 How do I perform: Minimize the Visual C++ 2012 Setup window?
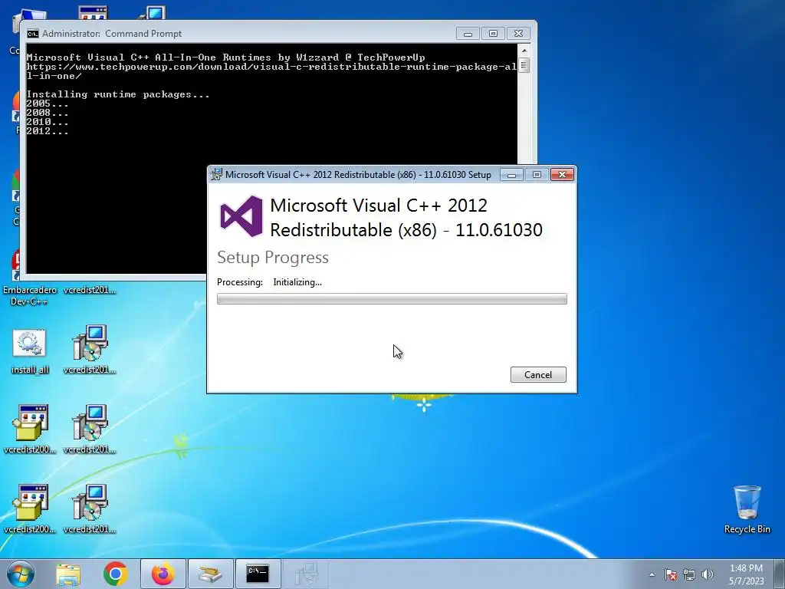[511, 174]
